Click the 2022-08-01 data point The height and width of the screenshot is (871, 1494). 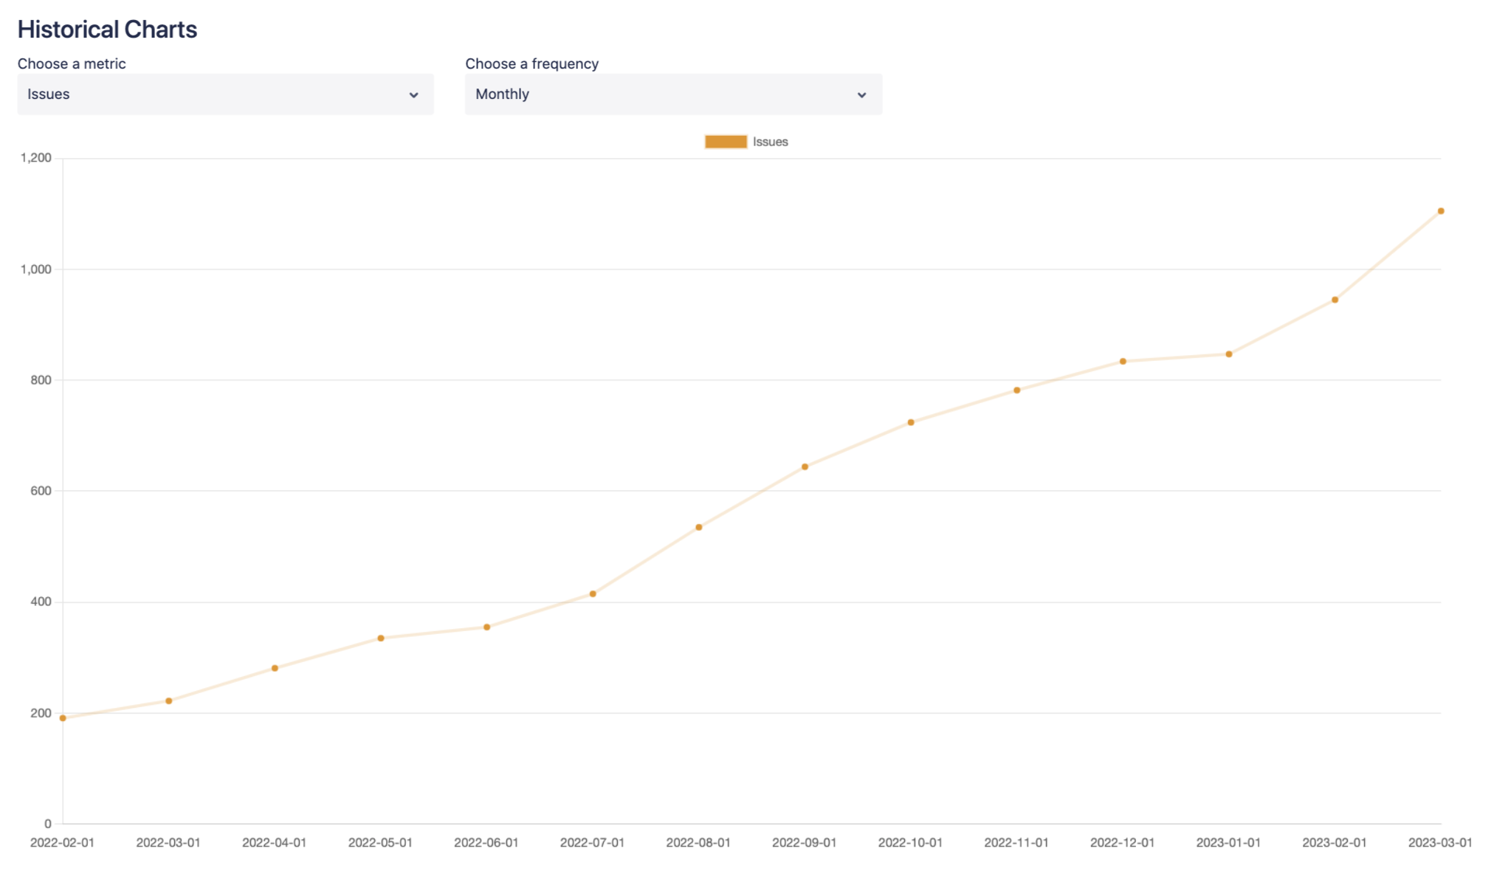[x=699, y=527]
